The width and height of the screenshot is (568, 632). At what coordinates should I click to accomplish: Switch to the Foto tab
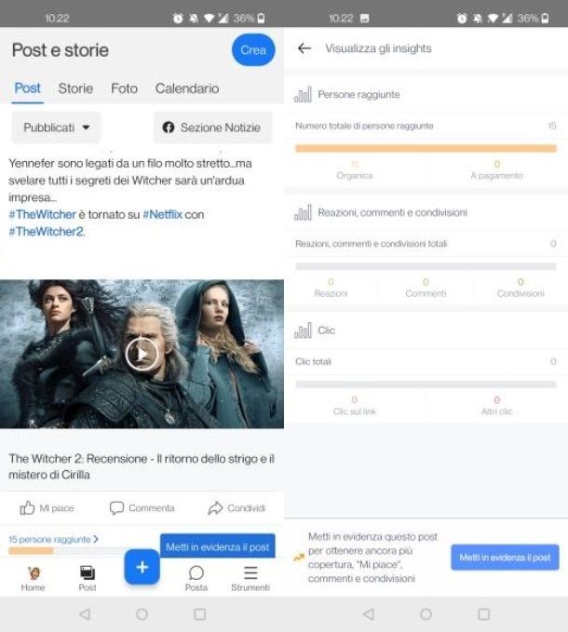124,88
